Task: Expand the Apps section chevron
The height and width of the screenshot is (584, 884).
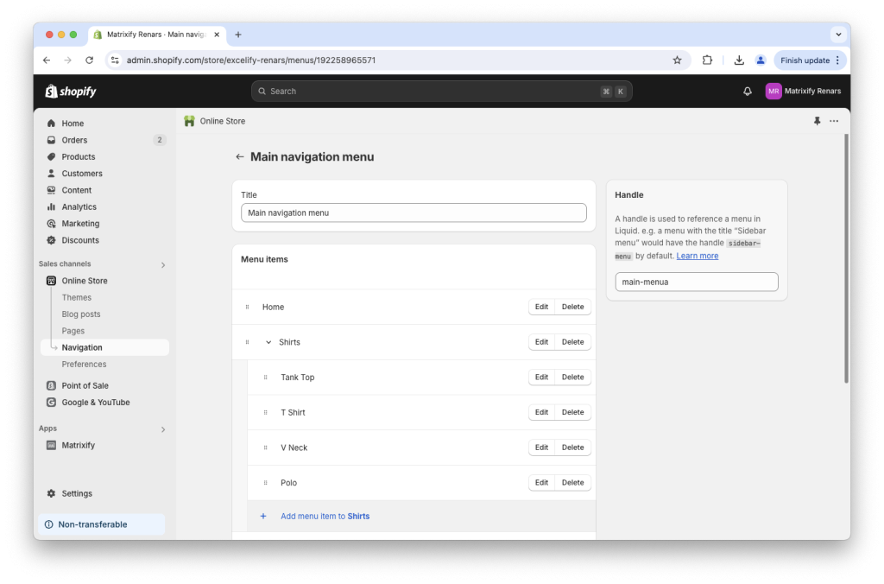Action: [x=162, y=428]
